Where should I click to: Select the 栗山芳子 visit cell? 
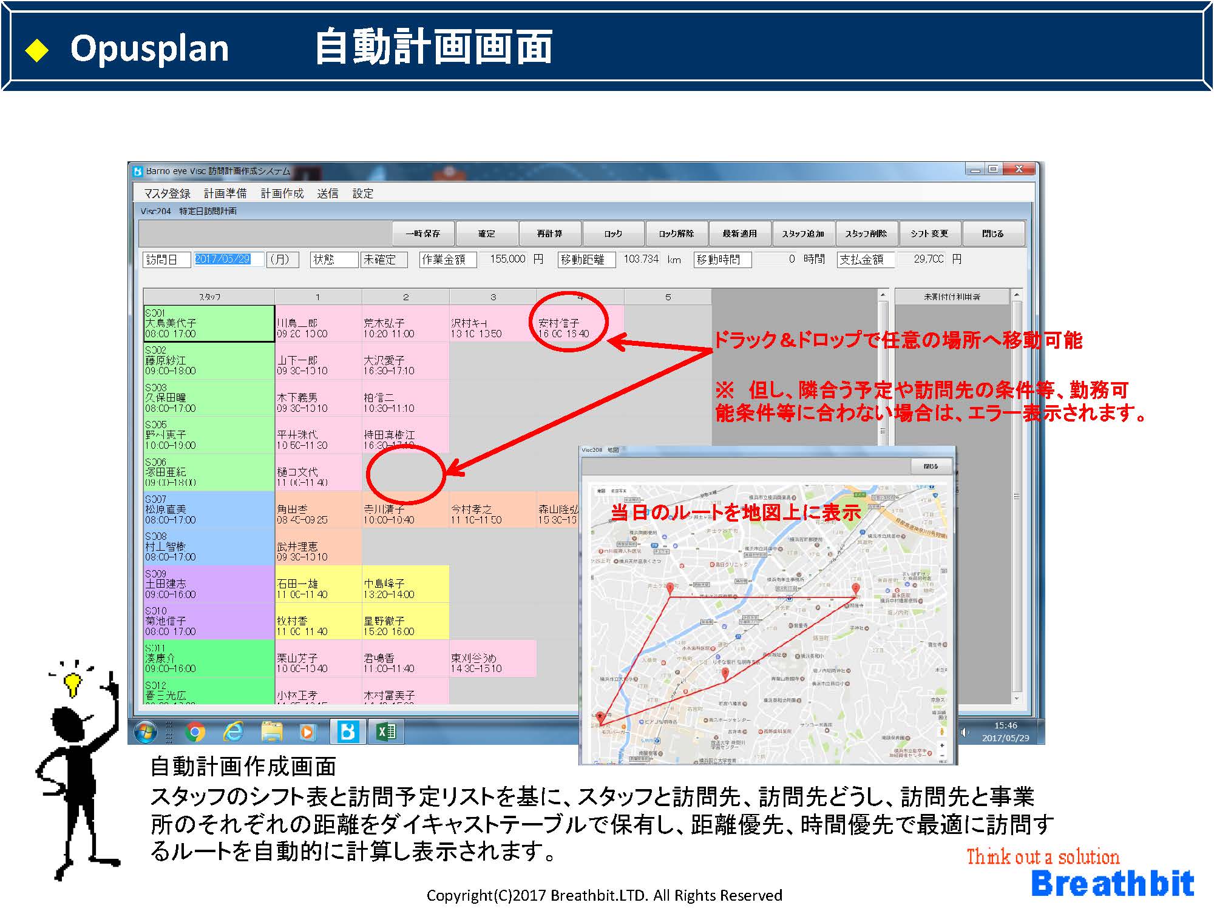pyautogui.click(x=318, y=658)
